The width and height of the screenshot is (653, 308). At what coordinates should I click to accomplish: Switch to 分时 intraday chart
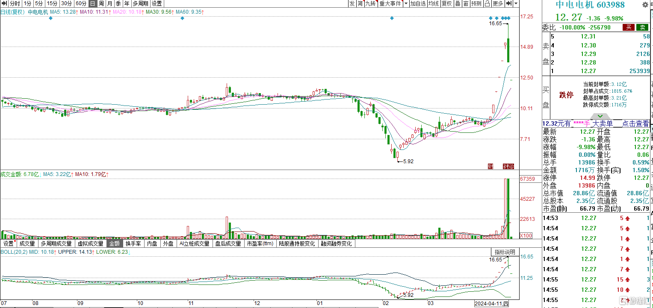coord(15,3)
